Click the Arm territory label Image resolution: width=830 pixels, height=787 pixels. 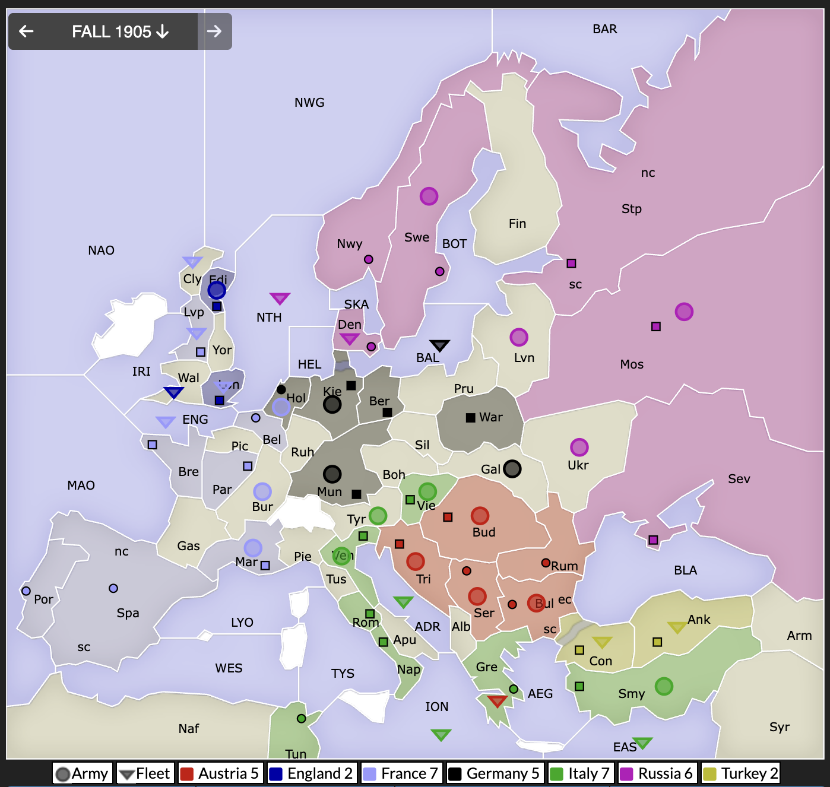799,636
